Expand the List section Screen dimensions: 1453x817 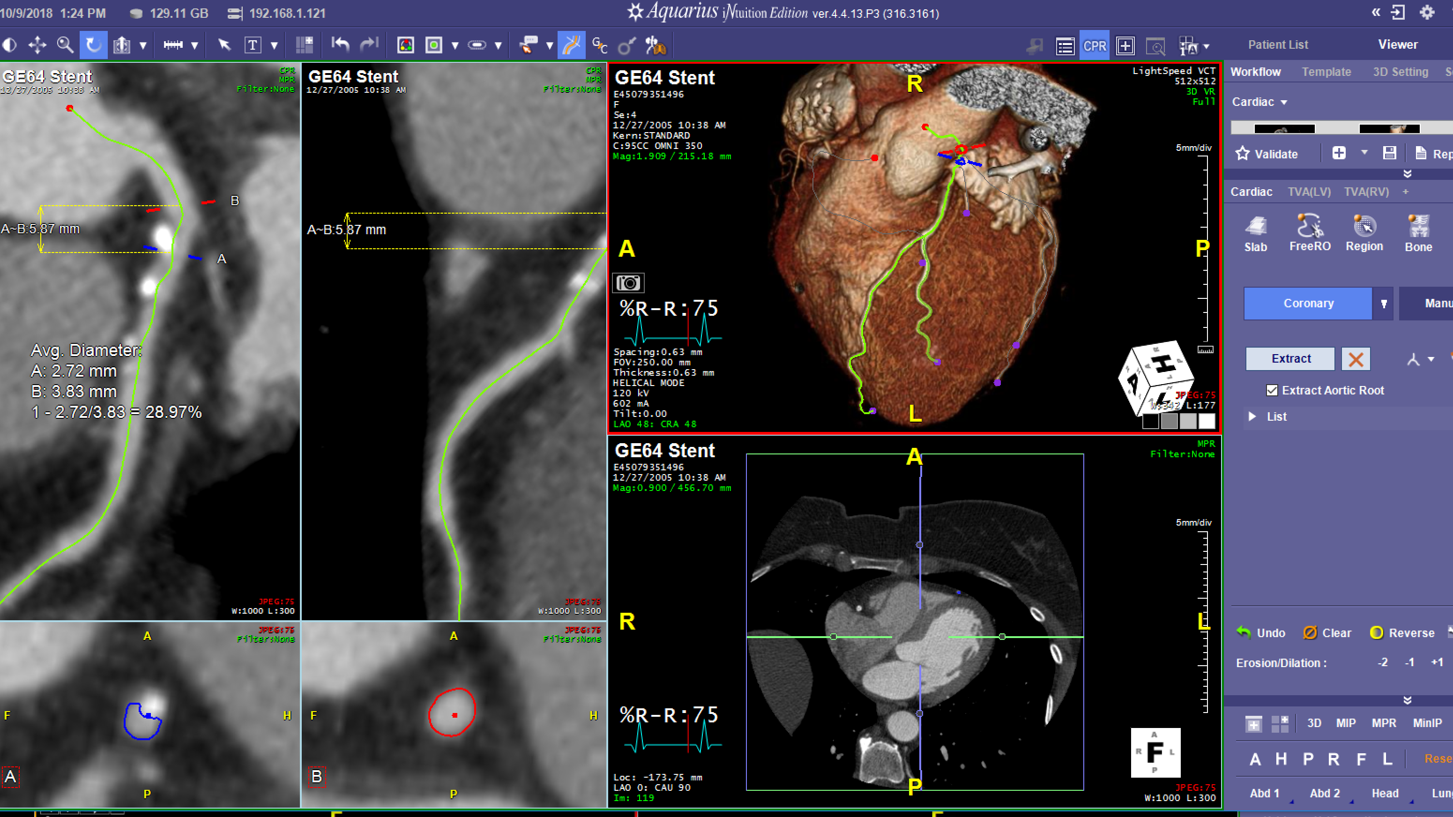click(x=1253, y=416)
